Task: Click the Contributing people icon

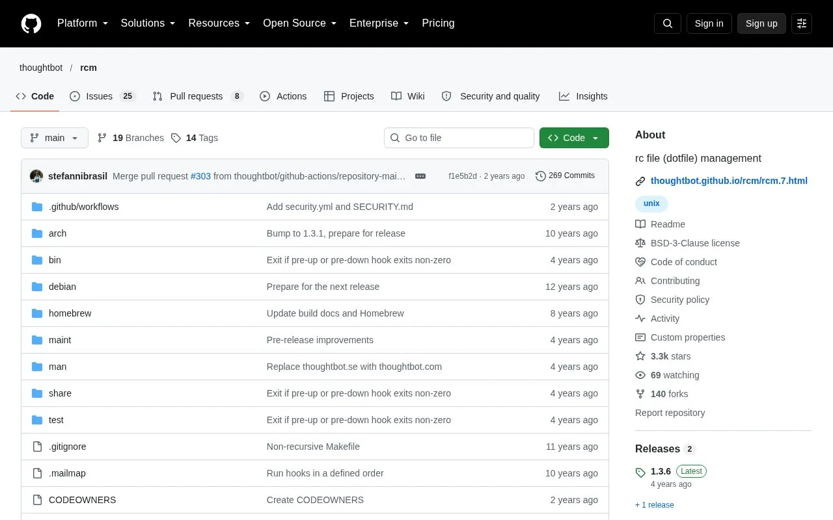Action: [640, 281]
